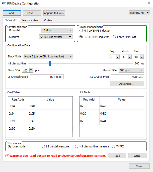Image resolution: width=153 pixels, height=172 pixels.
Task: Switch to the C View tab
Action: (48, 20)
